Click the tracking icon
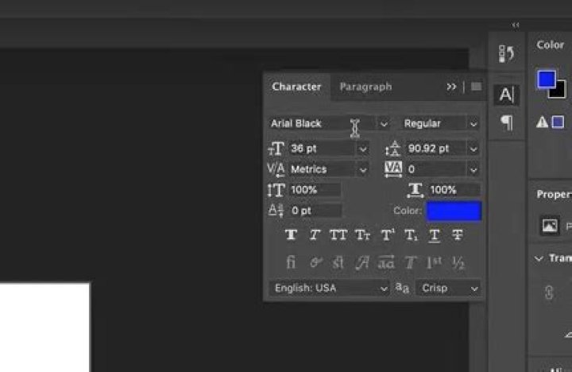This screenshot has height=372, width=572. [393, 169]
